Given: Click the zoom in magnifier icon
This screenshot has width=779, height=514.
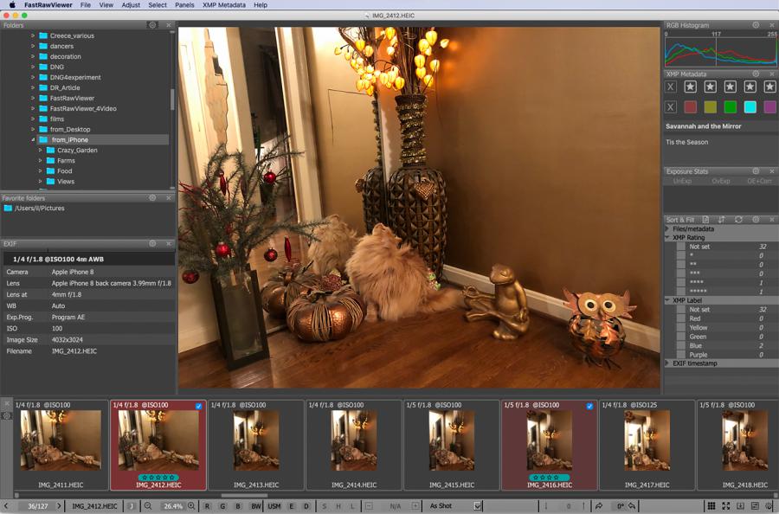Looking at the screenshot, I should tap(190, 506).
